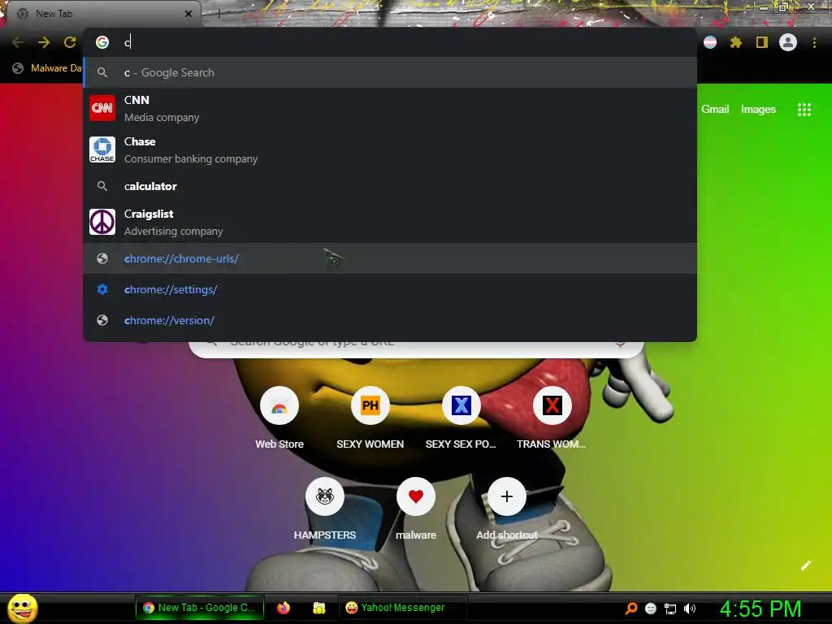Click the tray round face icon
Image resolution: width=832 pixels, height=624 pixels.
(651, 608)
